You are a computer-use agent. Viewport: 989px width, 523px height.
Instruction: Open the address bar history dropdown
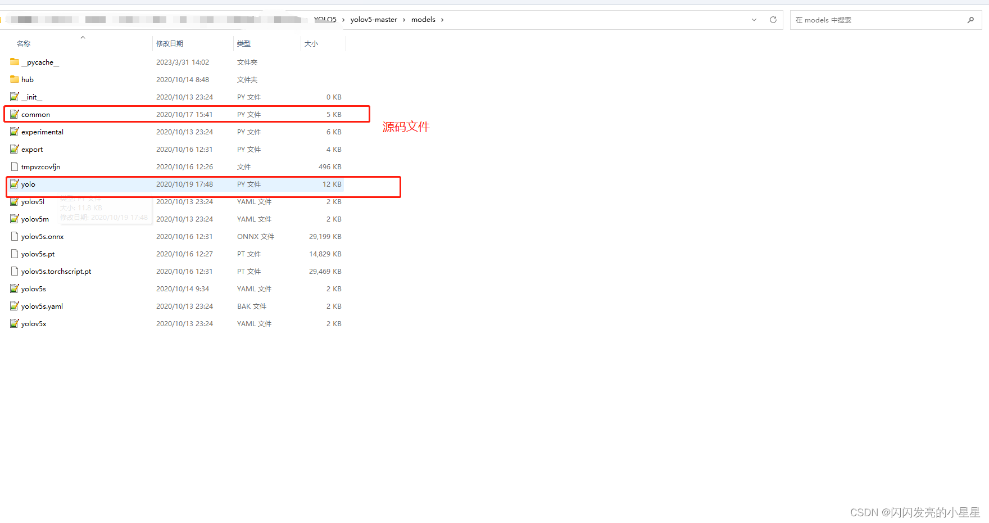coord(754,20)
